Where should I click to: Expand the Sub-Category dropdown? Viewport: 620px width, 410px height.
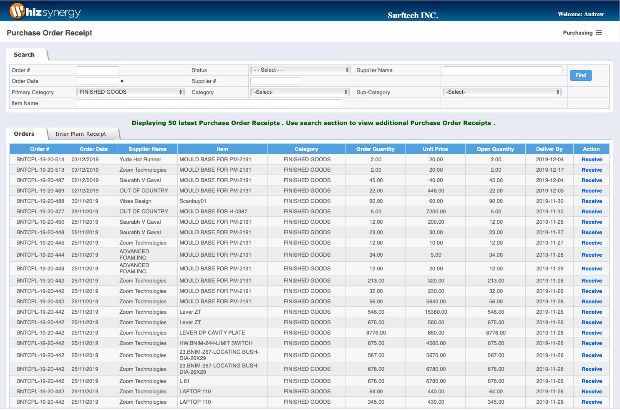coord(502,92)
